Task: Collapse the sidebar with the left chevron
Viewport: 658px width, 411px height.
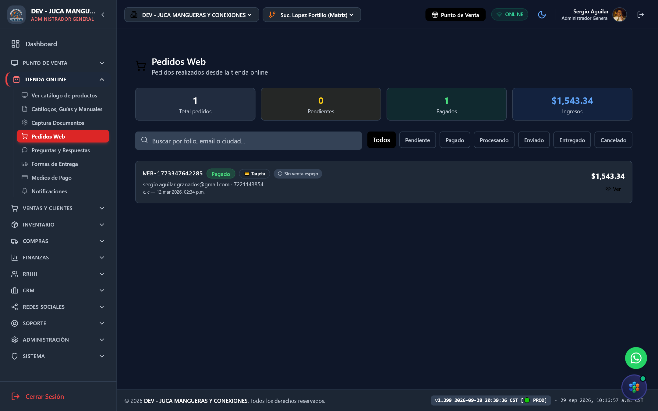Action: [103, 15]
